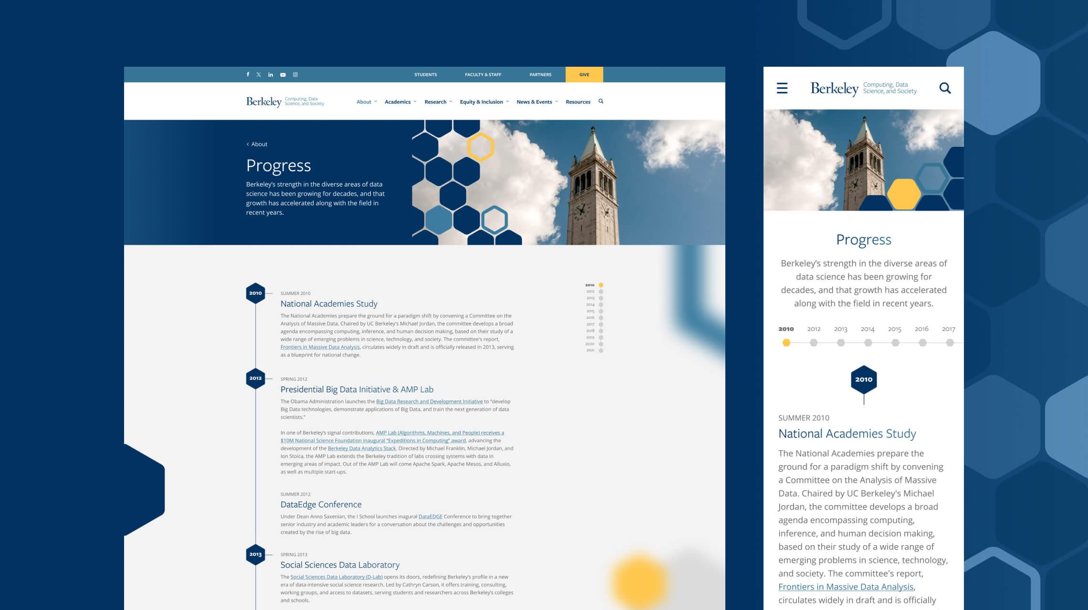Tap the 2012 dot in the mobile year slider
This screenshot has width=1088, height=610.
(x=814, y=343)
